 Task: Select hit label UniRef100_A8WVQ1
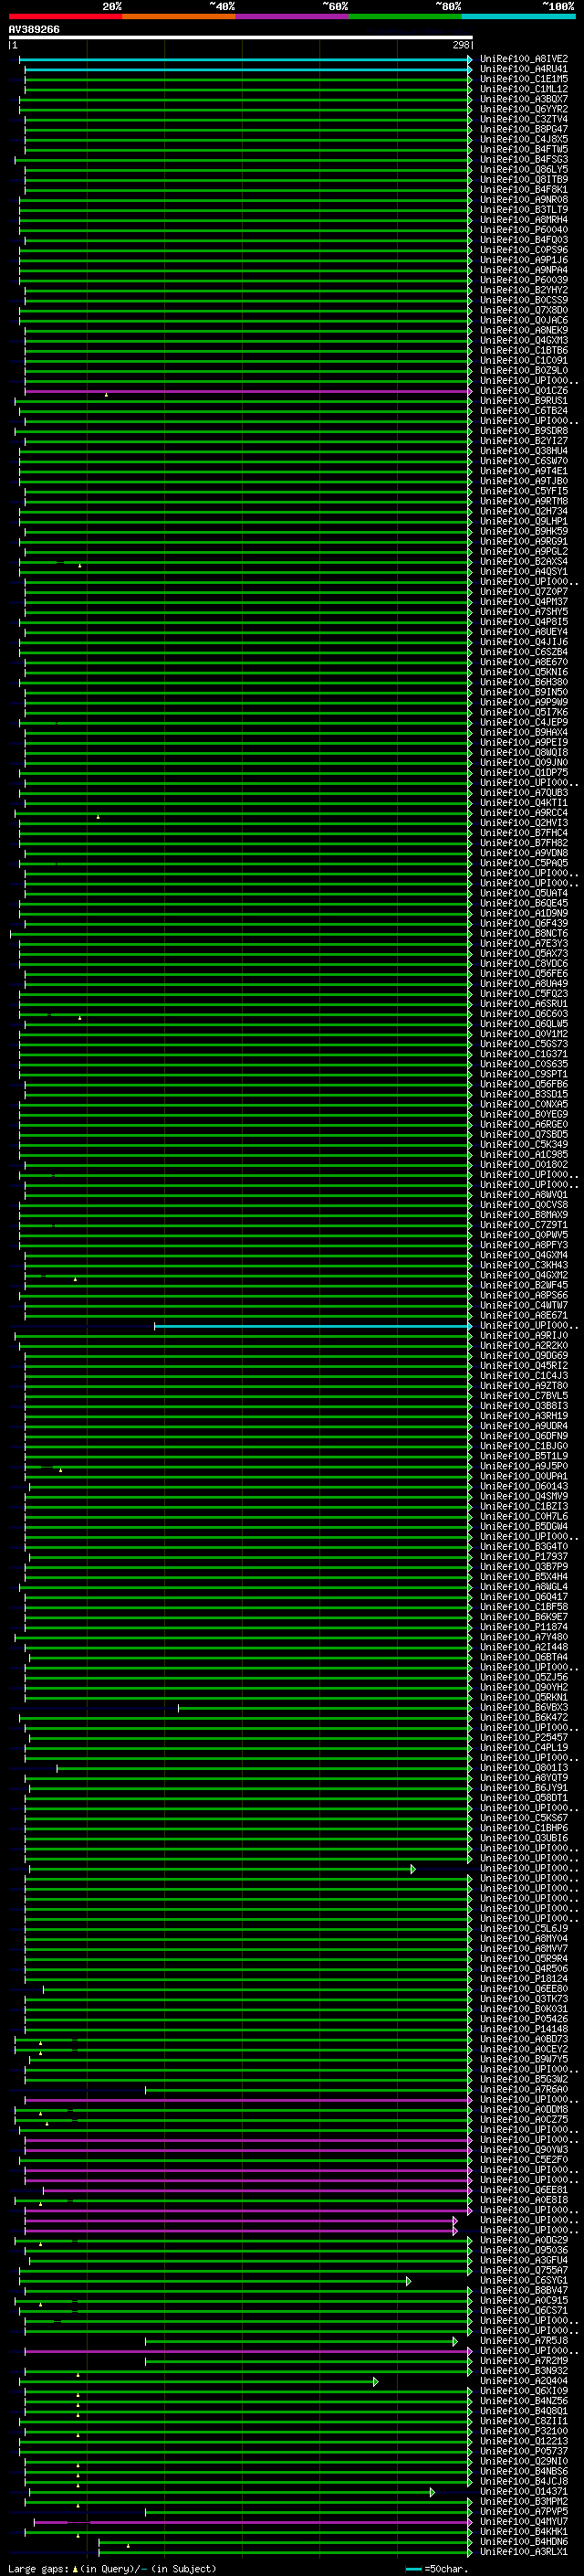(x=524, y=1194)
